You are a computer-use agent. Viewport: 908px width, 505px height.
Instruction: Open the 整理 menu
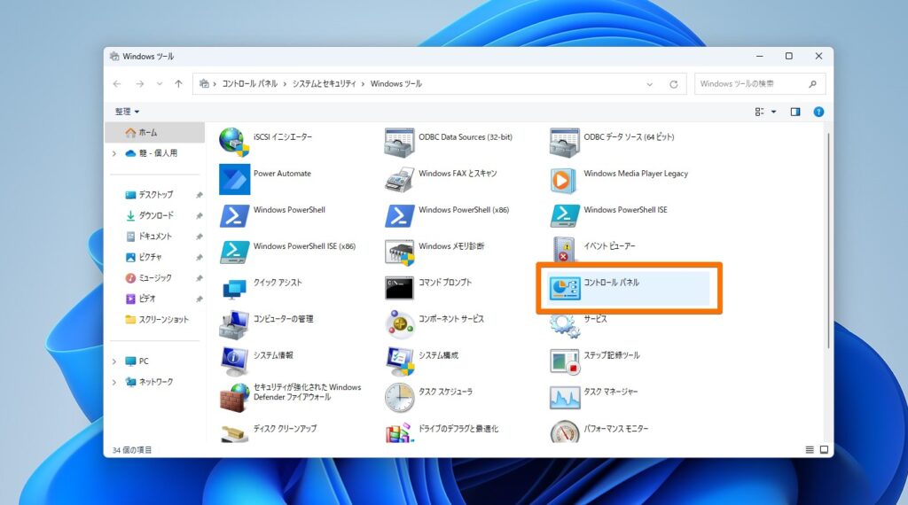click(x=128, y=112)
